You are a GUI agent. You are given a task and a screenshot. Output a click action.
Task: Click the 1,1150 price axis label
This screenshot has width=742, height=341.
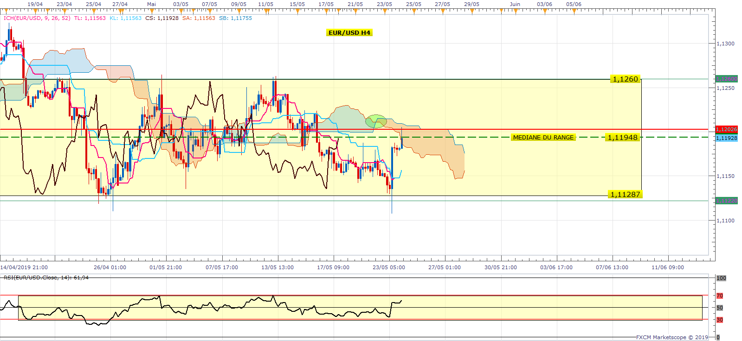point(726,176)
